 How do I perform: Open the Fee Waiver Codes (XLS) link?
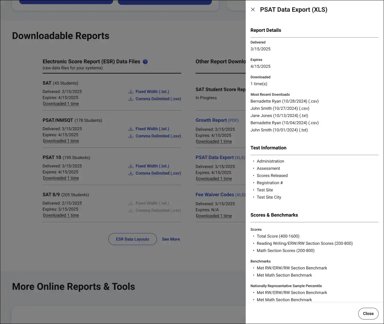(x=220, y=195)
